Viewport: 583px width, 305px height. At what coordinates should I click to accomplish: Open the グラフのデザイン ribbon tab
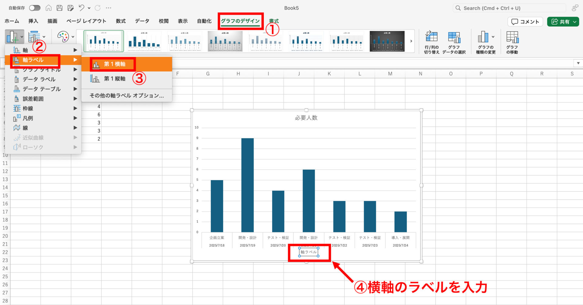click(x=240, y=21)
